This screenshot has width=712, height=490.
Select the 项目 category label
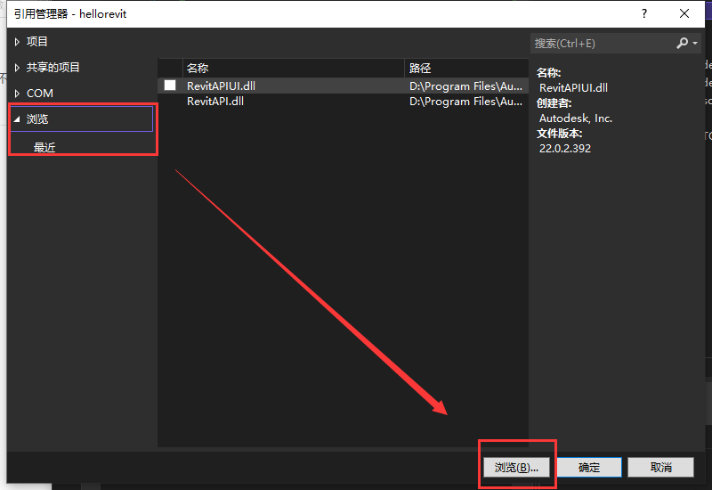pyautogui.click(x=36, y=42)
